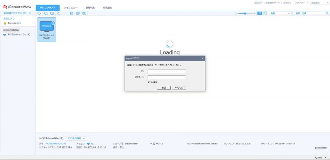Switch to the grid thumbnail view icon

click(x=260, y=13)
